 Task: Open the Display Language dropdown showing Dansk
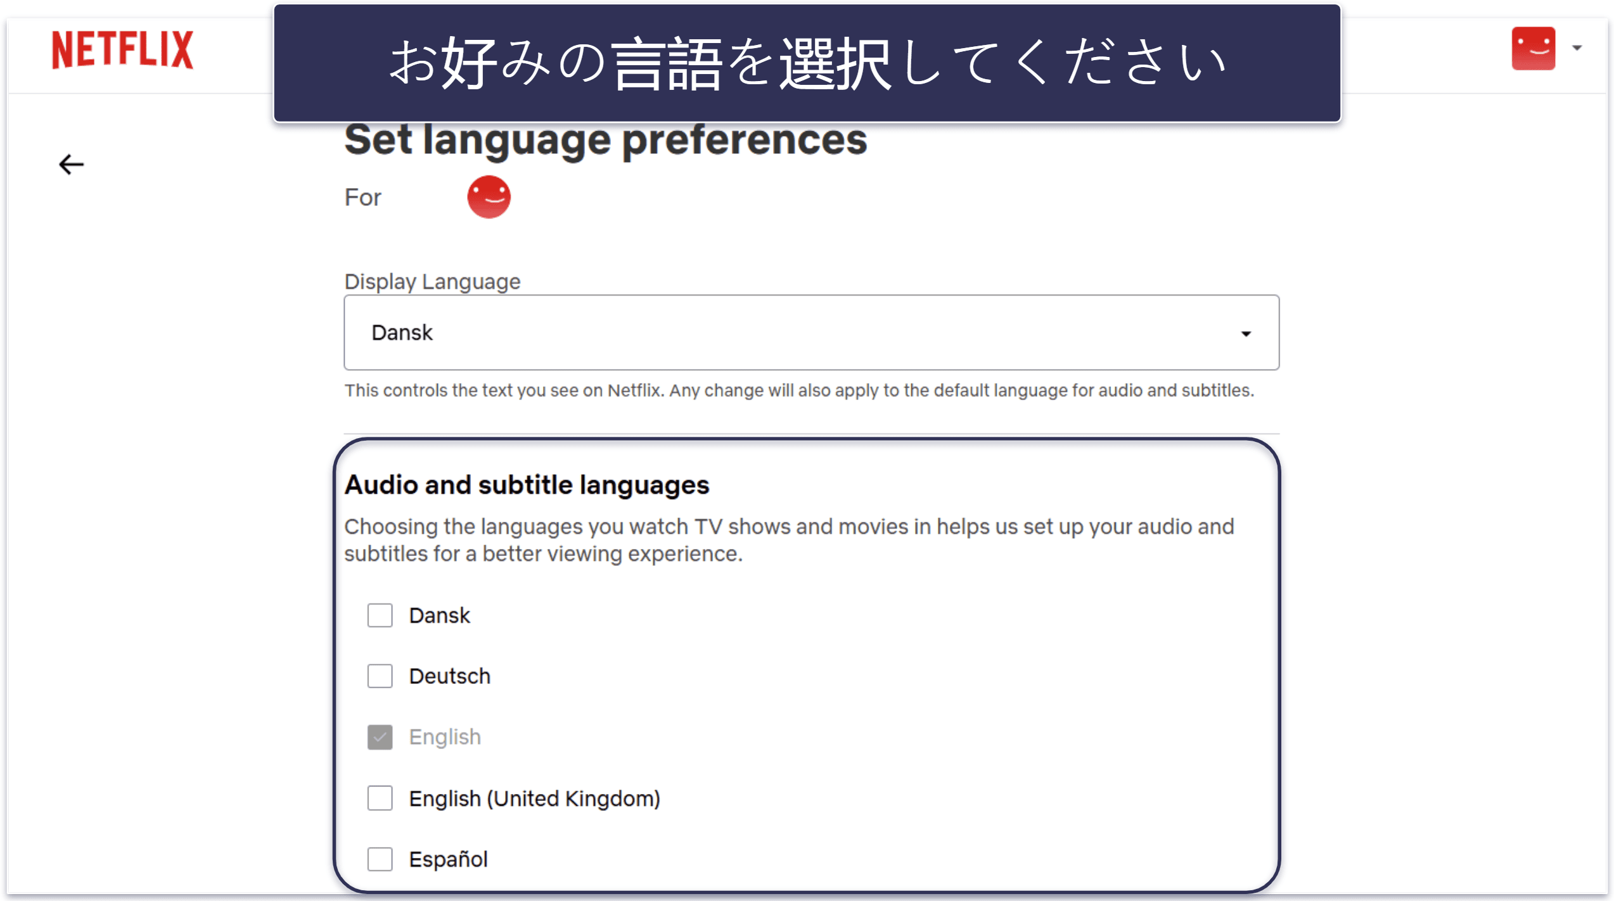click(811, 332)
